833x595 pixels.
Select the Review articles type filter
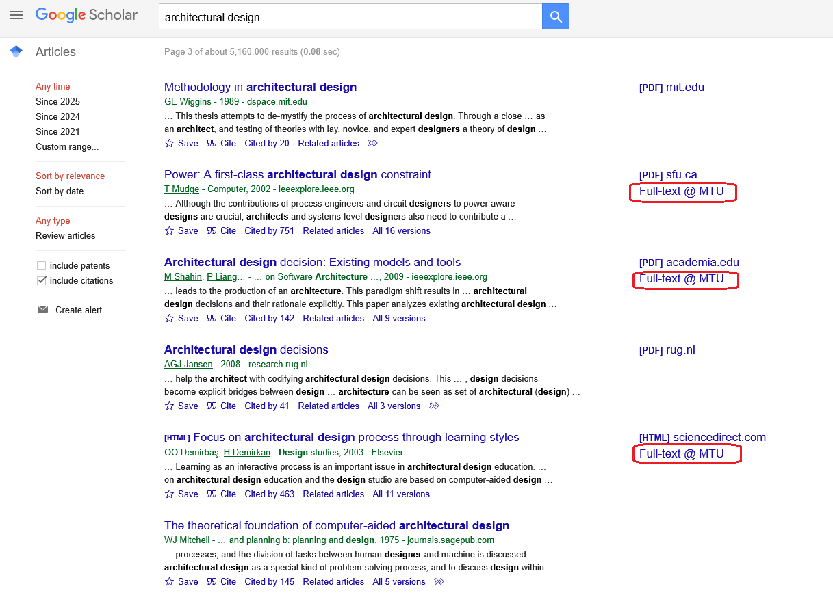point(66,235)
